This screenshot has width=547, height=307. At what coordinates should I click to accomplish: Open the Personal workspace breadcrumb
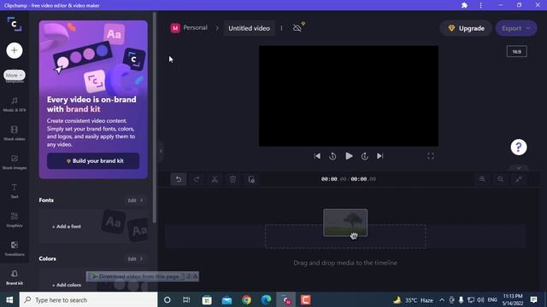pyautogui.click(x=189, y=28)
